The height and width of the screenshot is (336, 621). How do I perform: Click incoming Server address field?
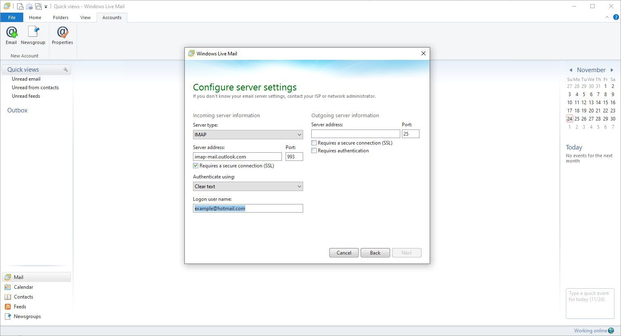coord(237,157)
